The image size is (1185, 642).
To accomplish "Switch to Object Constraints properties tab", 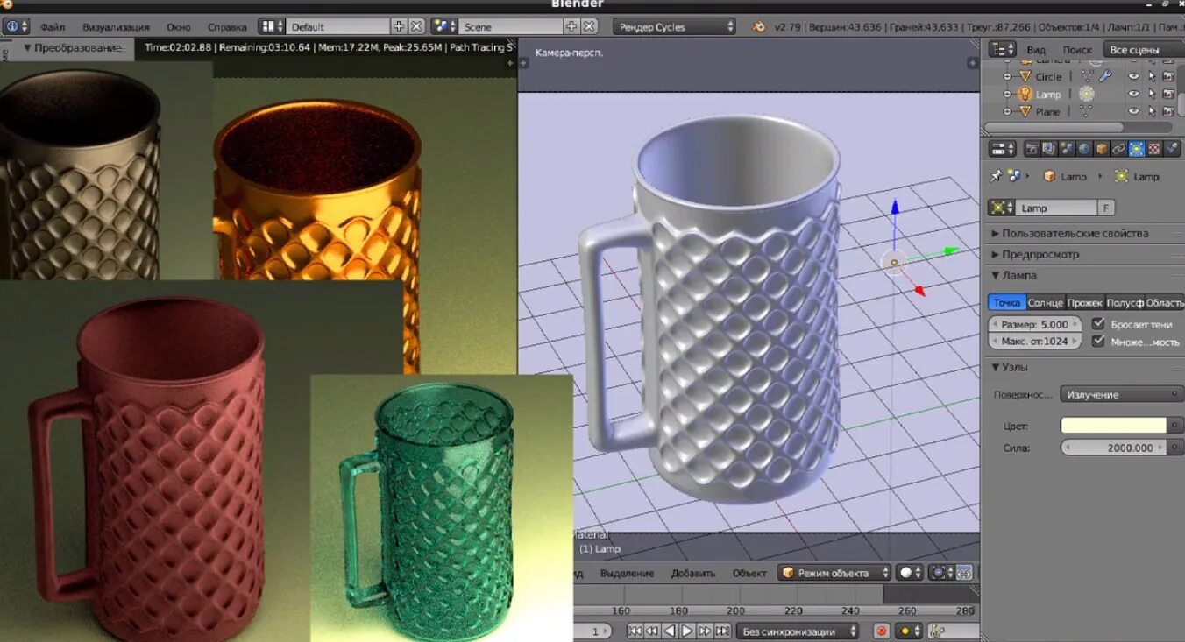I will 1119,149.
